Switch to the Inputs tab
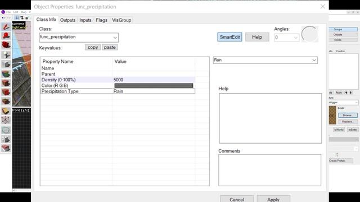The image size is (360, 202). coord(85,20)
